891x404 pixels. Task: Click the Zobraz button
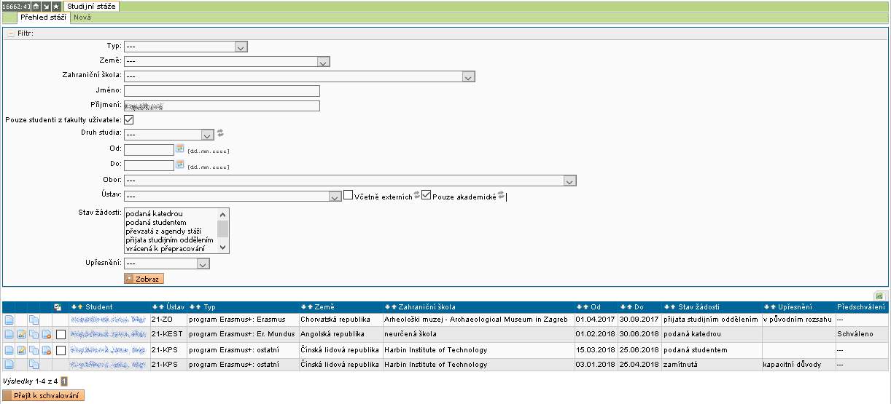coord(144,279)
